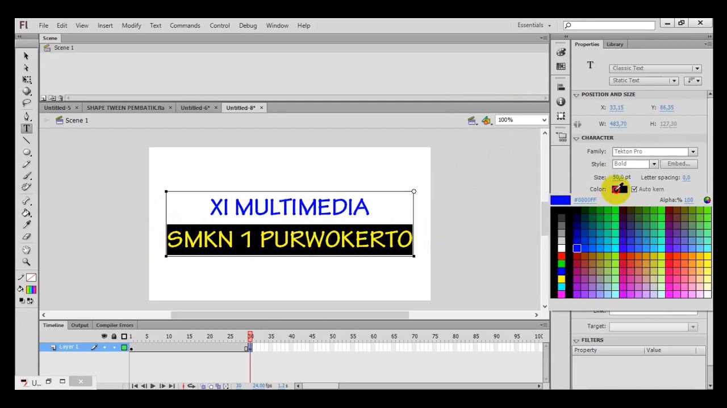Select the Text tool
Screen dimensions: 727x408
(x=26, y=128)
